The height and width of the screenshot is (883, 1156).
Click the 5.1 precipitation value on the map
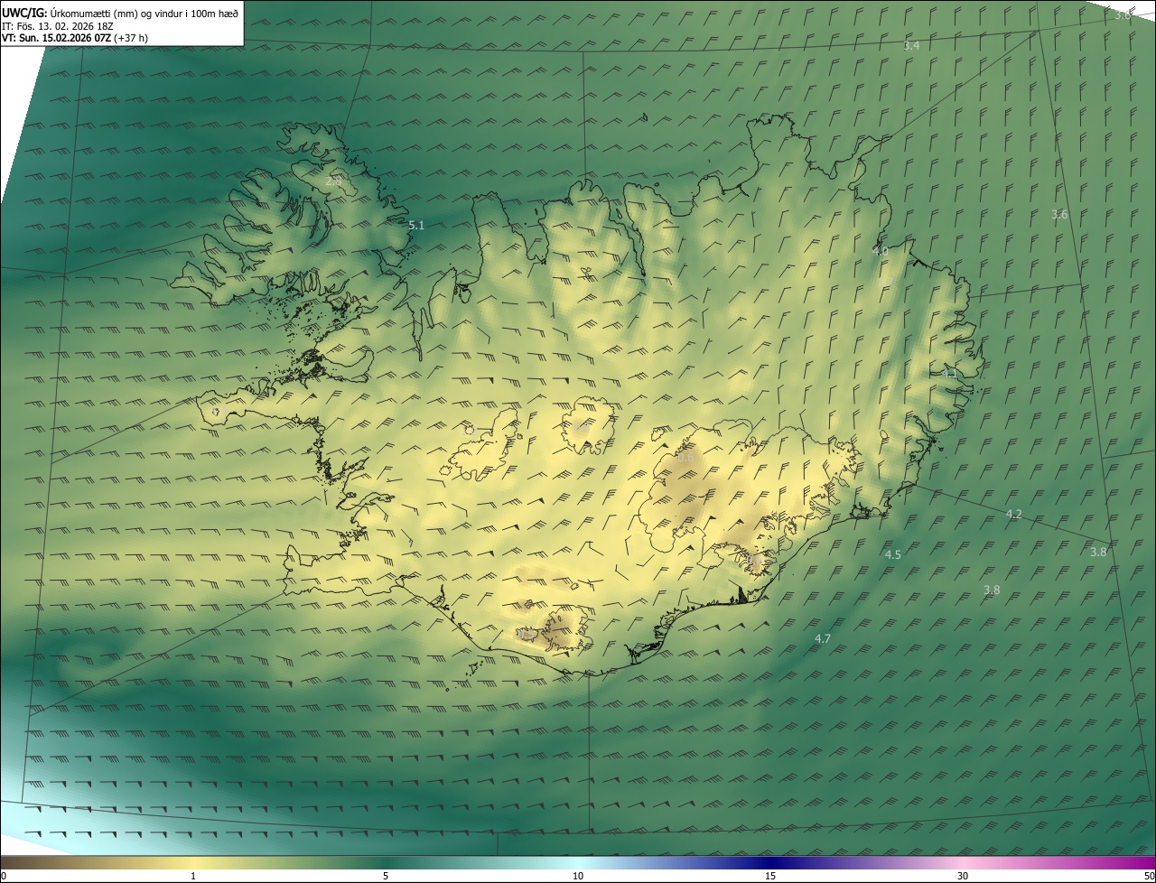pyautogui.click(x=416, y=226)
